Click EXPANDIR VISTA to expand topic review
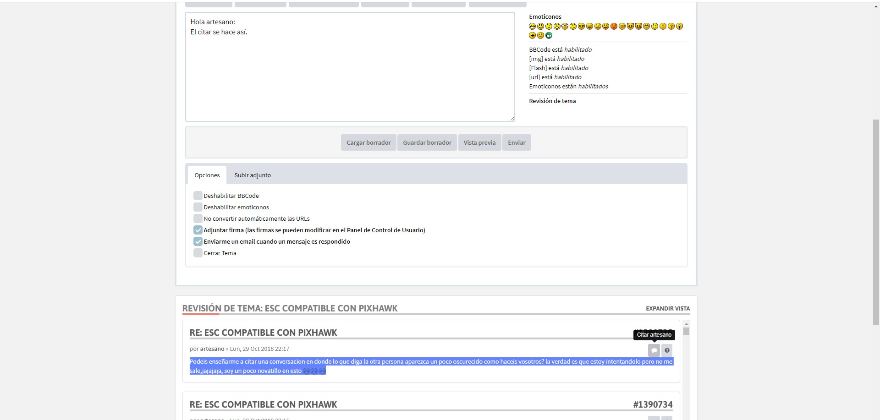 tap(667, 309)
